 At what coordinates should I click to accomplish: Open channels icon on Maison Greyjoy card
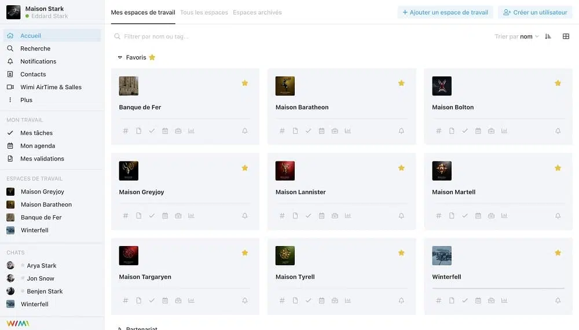[x=126, y=215]
